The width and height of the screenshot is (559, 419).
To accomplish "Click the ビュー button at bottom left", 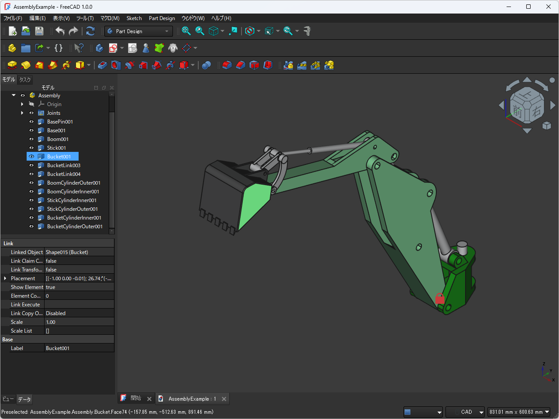I will click(x=7, y=399).
